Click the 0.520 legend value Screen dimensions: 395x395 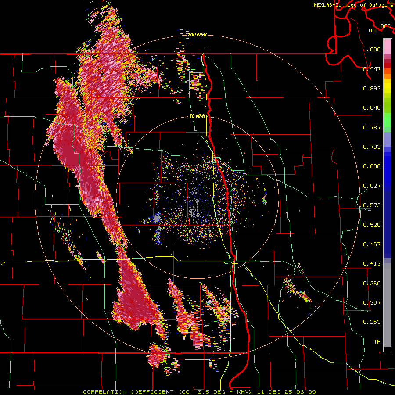[372, 225]
